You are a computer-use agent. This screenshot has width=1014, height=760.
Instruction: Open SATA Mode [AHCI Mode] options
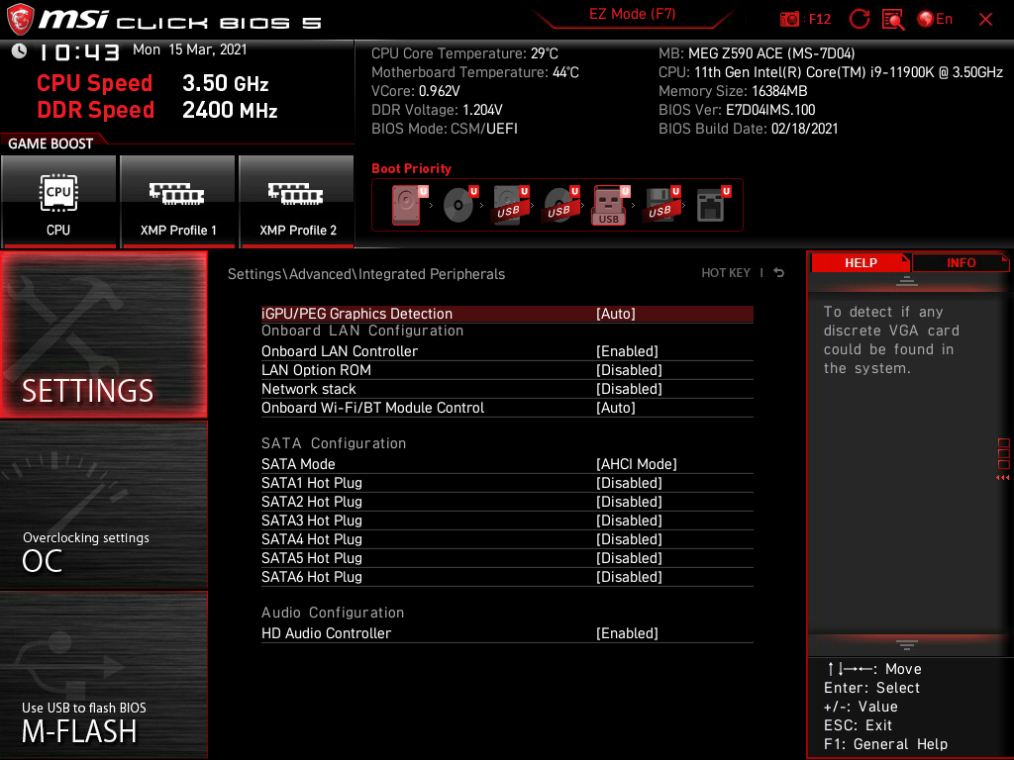coord(637,464)
